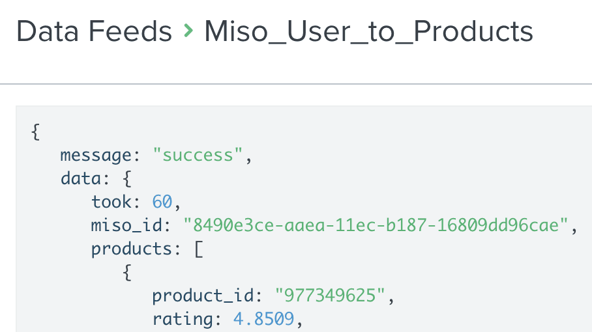Click the root opening curly brace
Viewport: 592px width, 332px height.
coord(35,132)
